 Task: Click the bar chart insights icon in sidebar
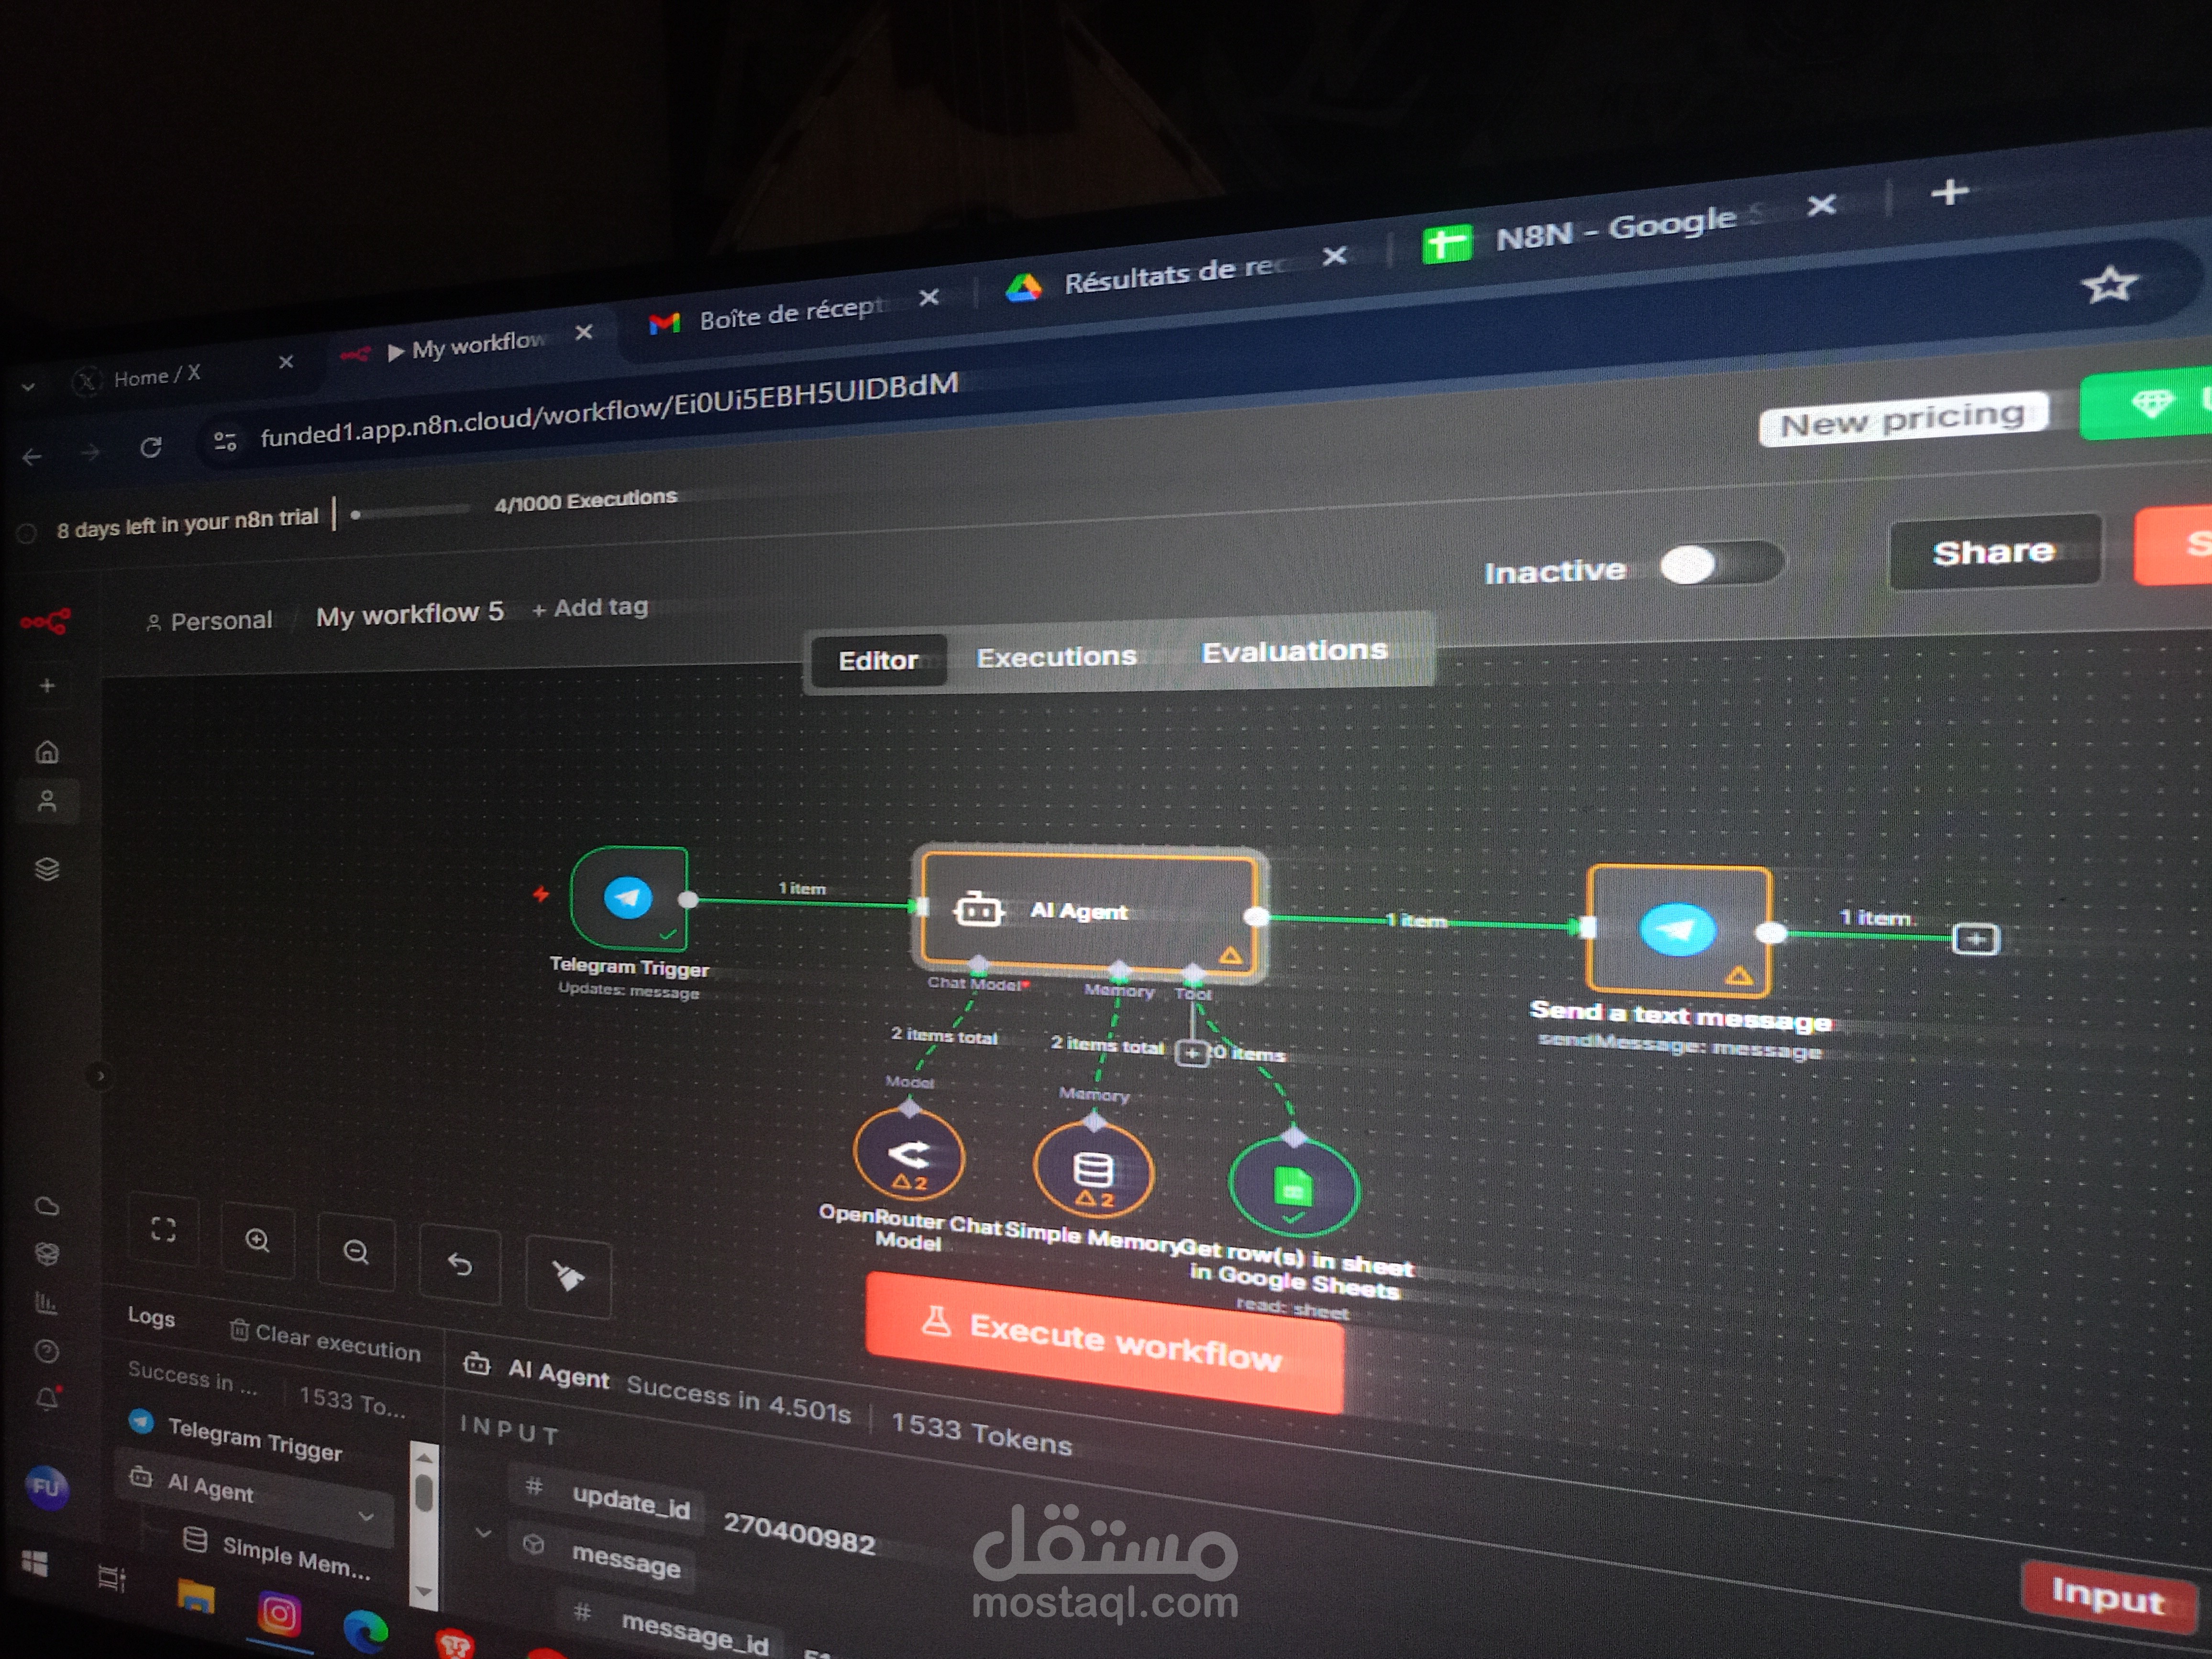(46, 1303)
